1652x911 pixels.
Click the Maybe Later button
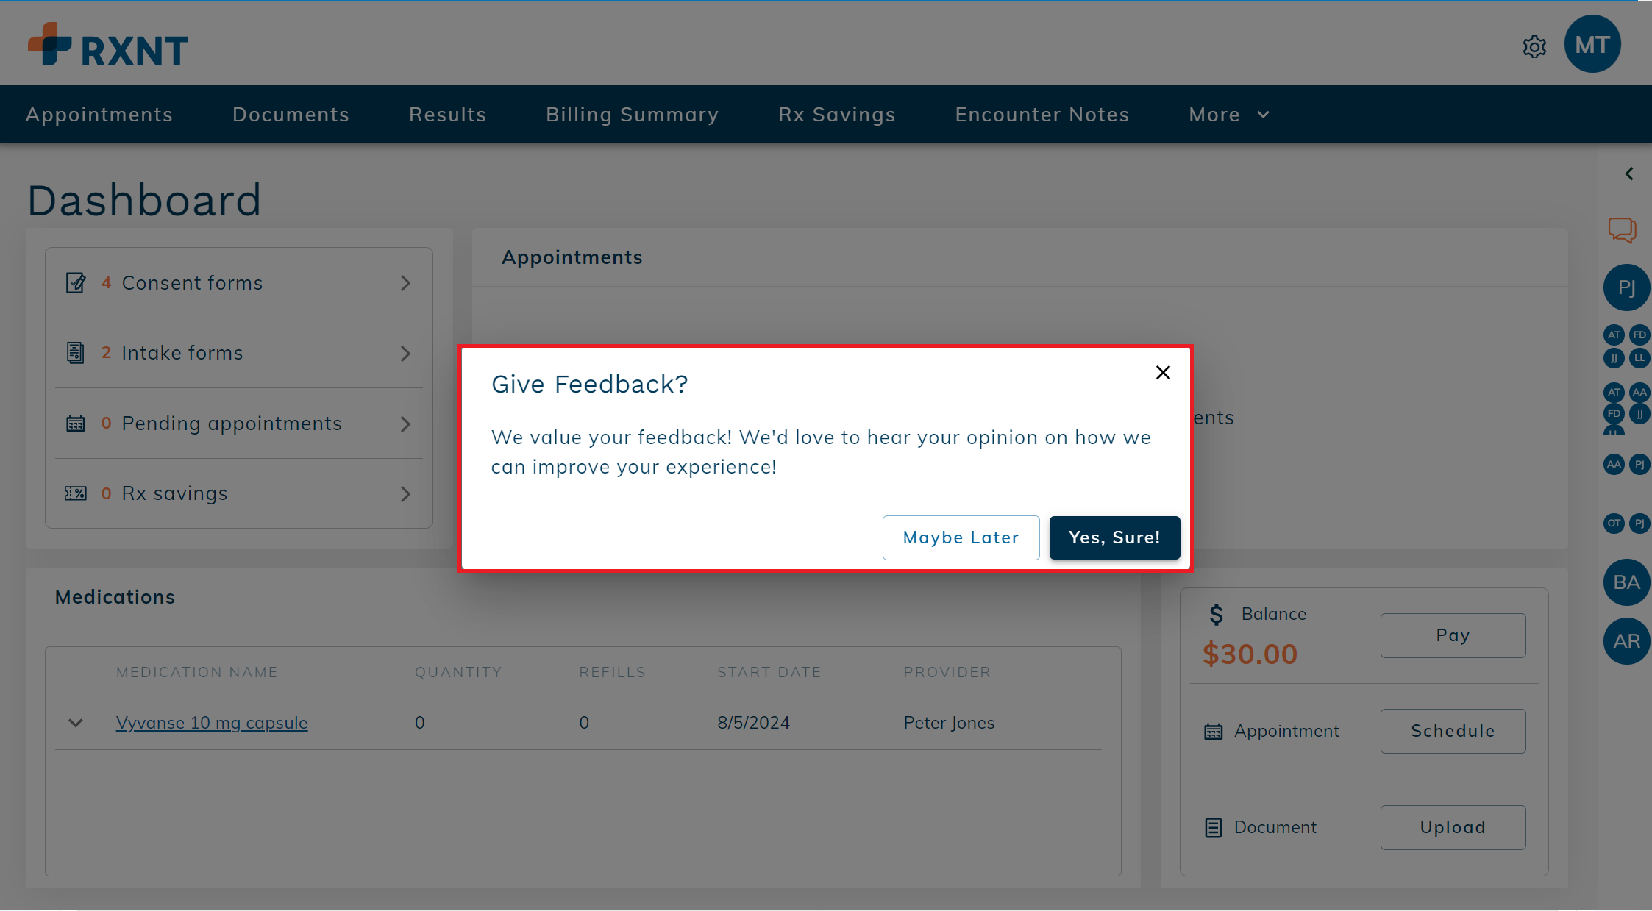pos(961,537)
